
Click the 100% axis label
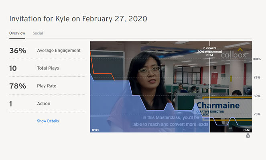click(257, 59)
